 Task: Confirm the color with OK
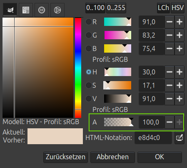coord(160,157)
